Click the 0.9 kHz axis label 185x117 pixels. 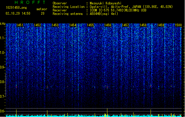tap(3, 67)
